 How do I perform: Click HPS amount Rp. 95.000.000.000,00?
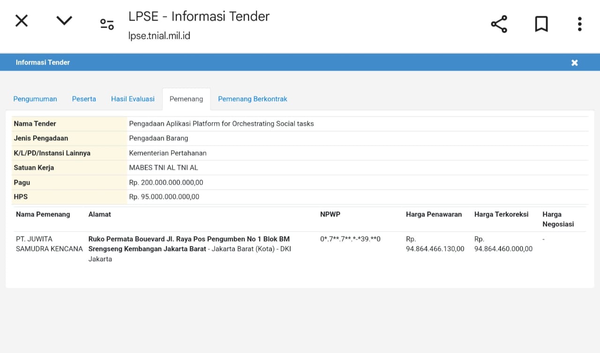click(164, 197)
